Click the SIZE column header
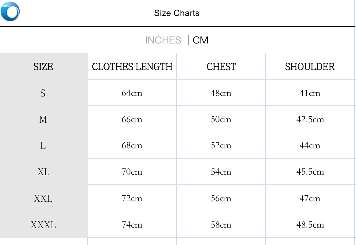Viewport: 356px width, 245px height. tap(43, 67)
